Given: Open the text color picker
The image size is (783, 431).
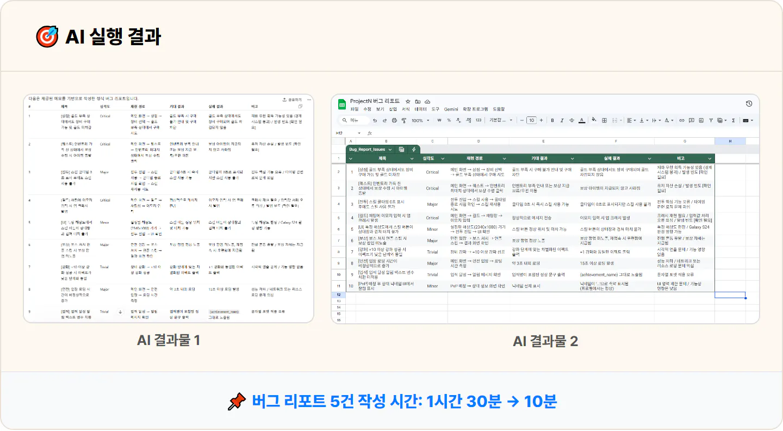Looking at the screenshot, I should coord(581,120).
